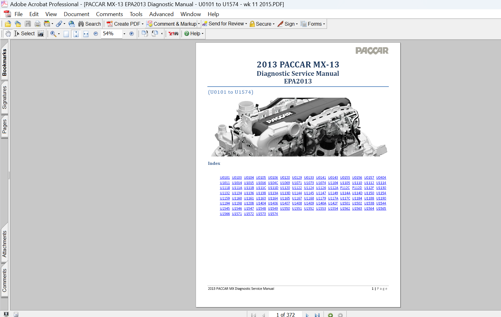Select the Hand tool
501x317 pixels.
8,33
